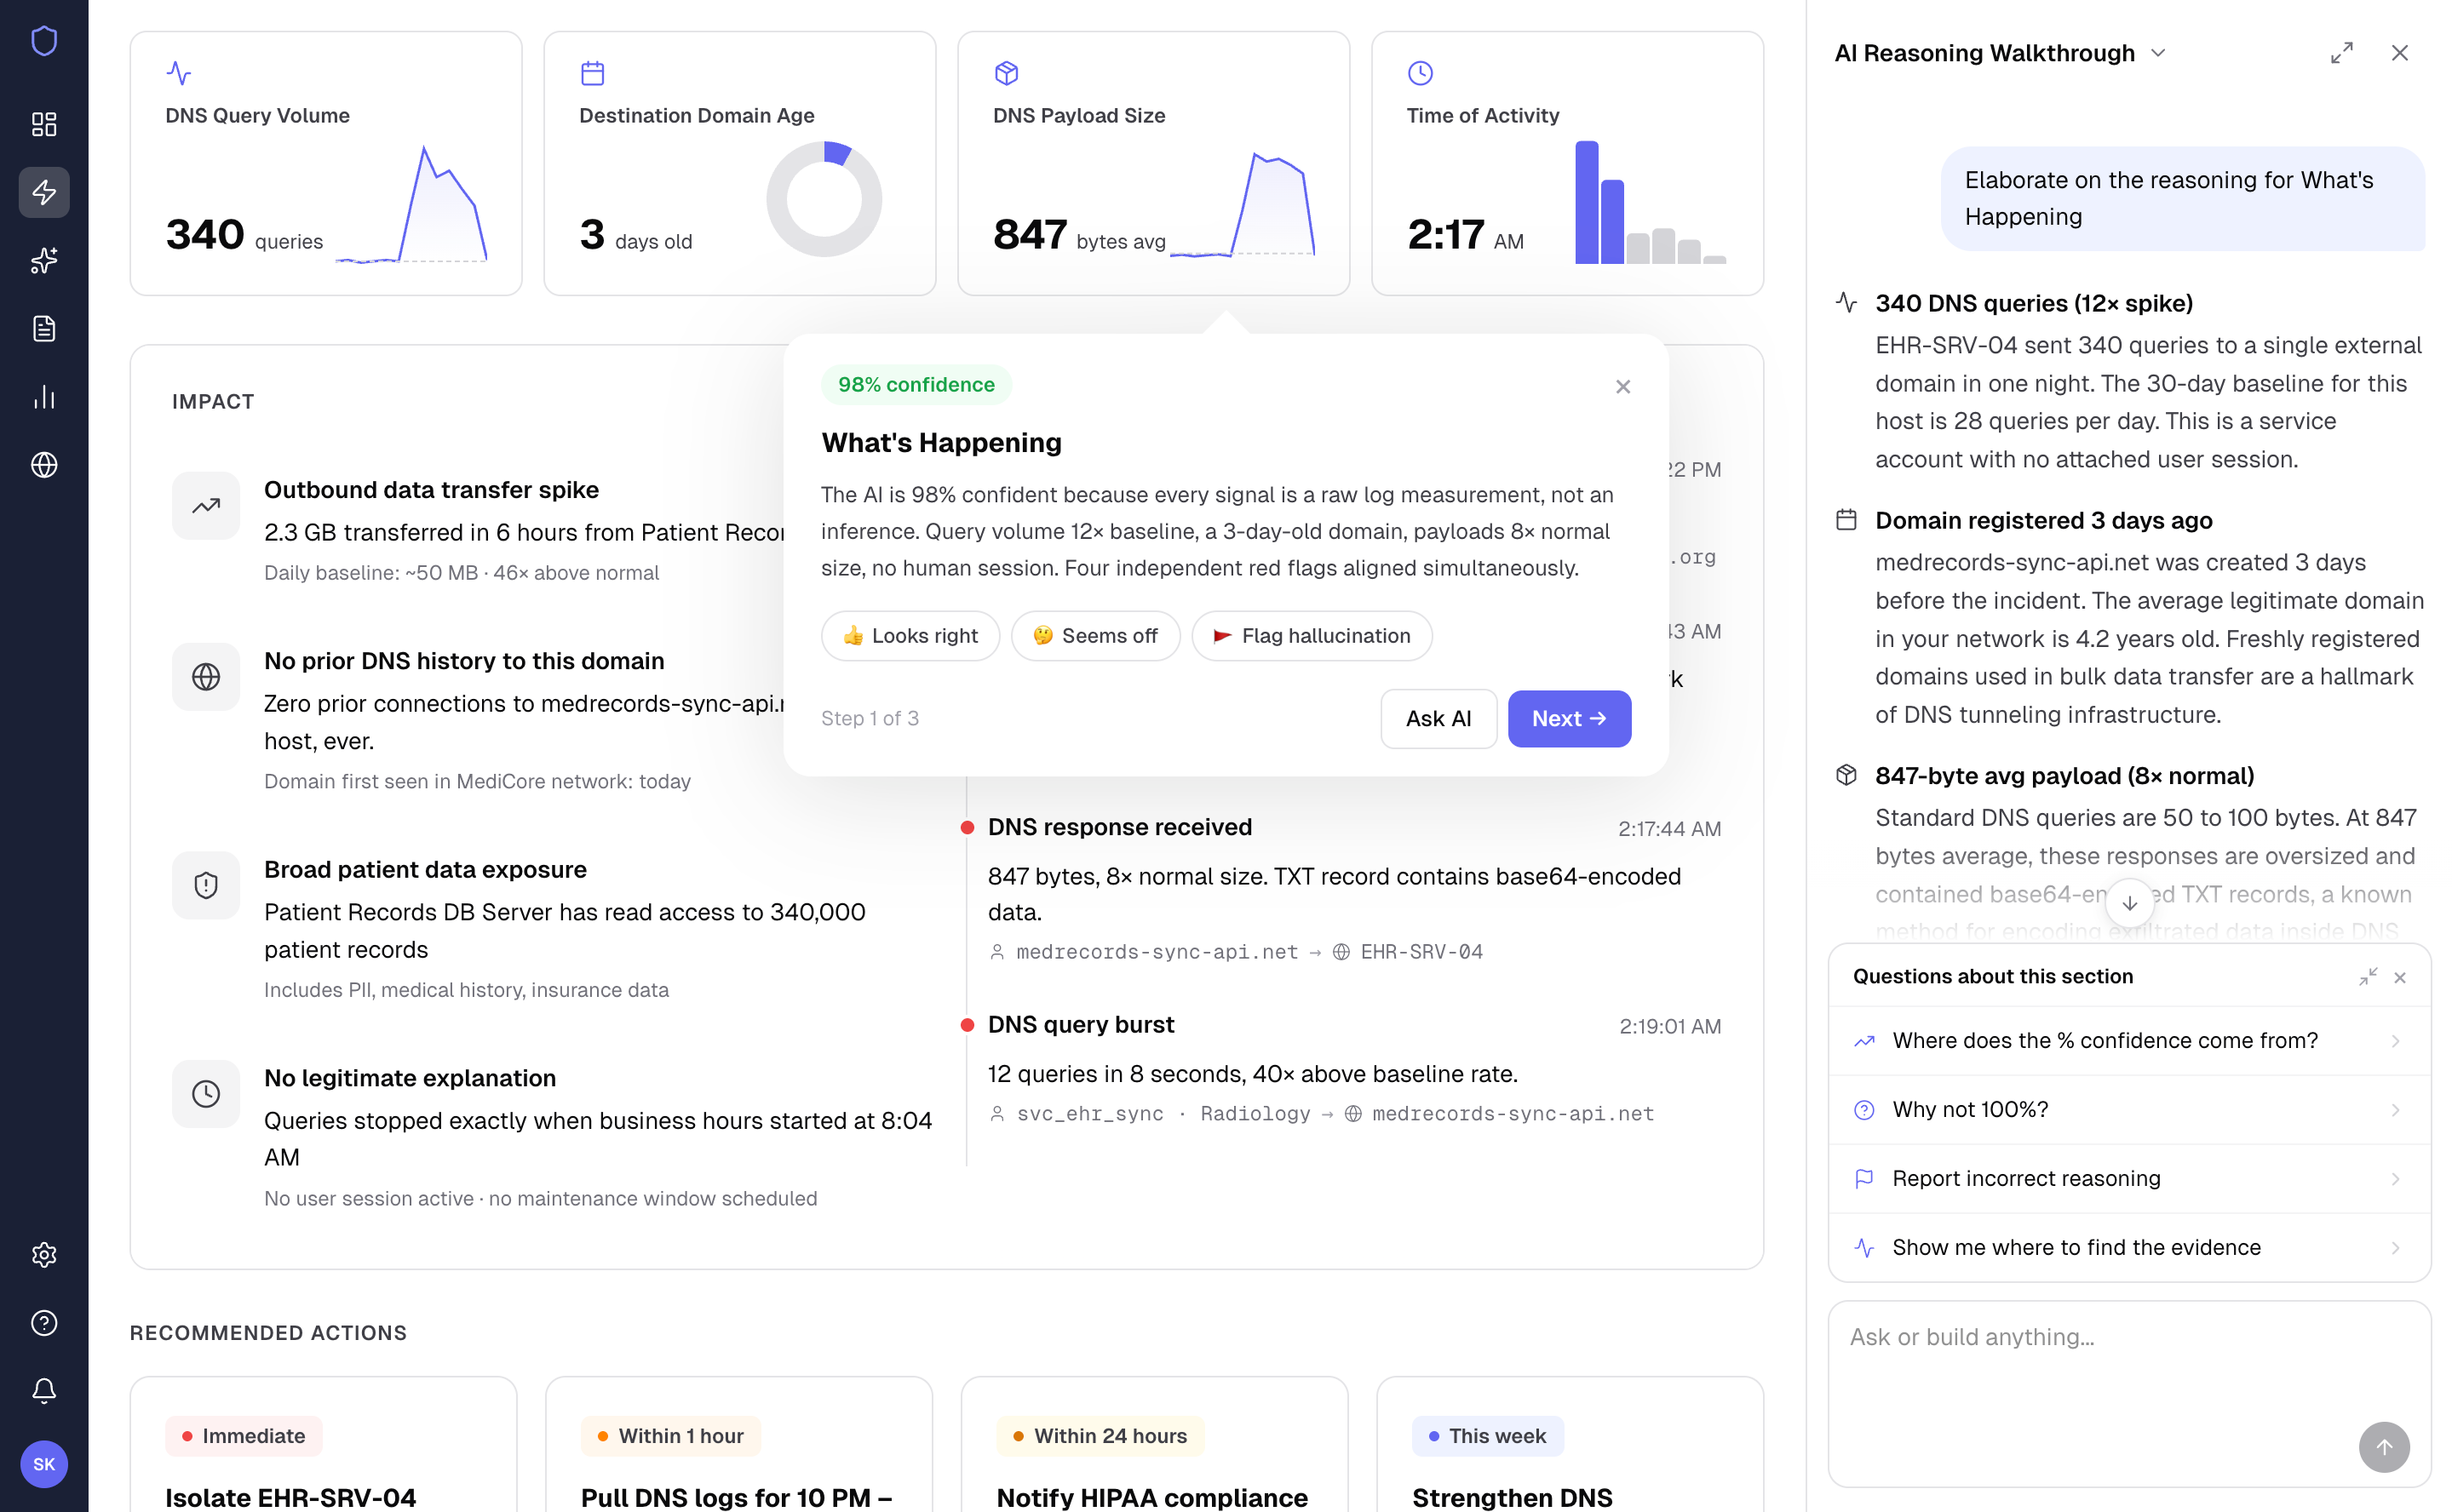
Task: Choose Flag hallucination feedback
Action: (x=1312, y=636)
